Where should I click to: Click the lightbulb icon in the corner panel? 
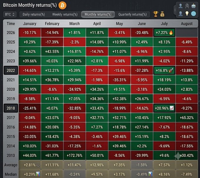[x=187, y=14]
